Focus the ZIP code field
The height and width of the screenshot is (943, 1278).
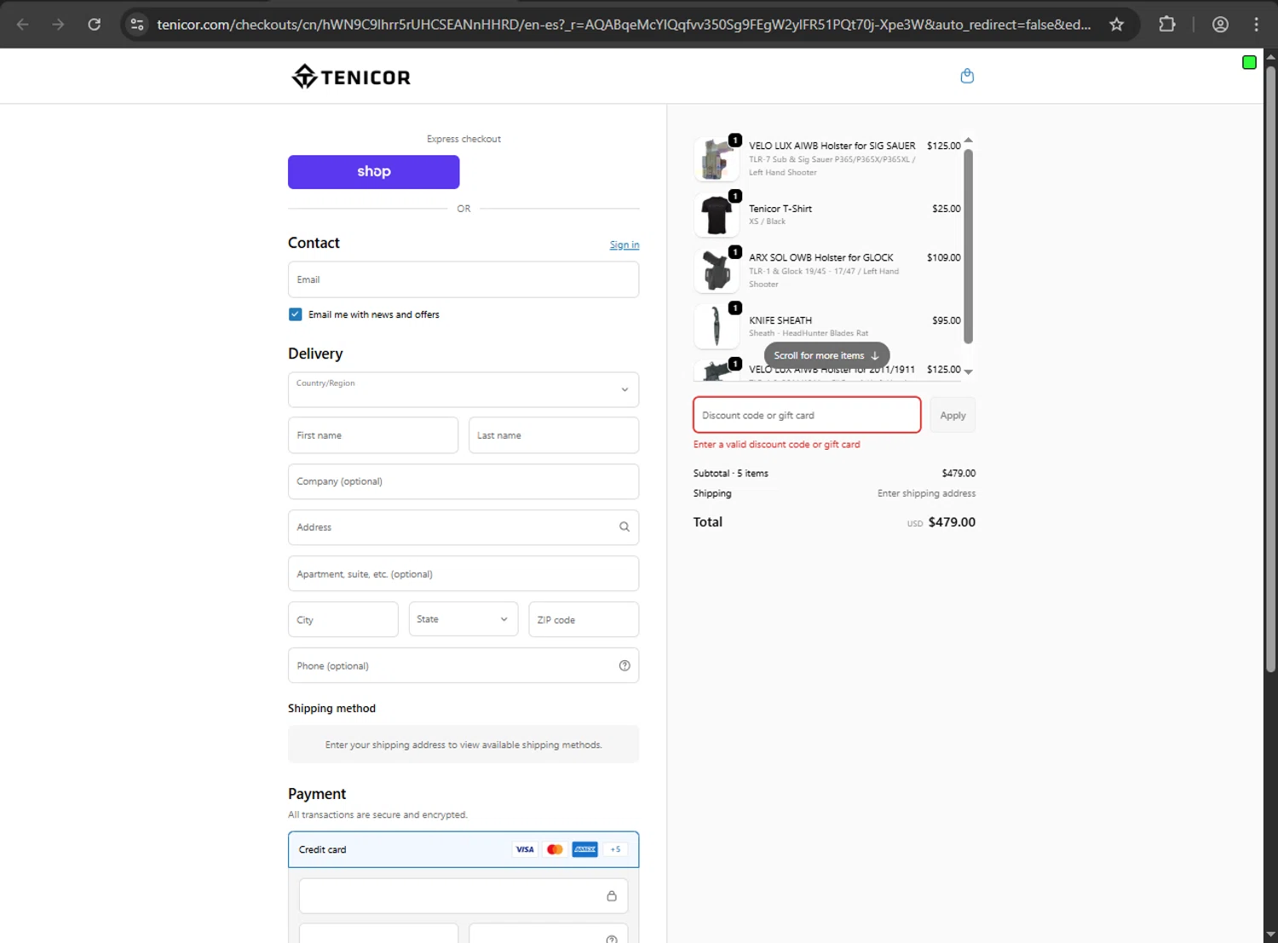[x=584, y=619]
